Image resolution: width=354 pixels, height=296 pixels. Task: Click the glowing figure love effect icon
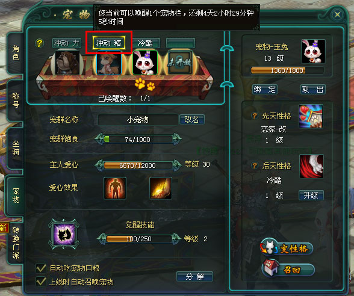(x=115, y=188)
